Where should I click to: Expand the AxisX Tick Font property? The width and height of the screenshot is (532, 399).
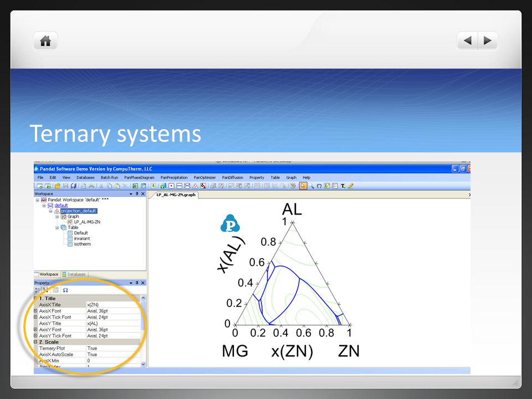coord(35,317)
